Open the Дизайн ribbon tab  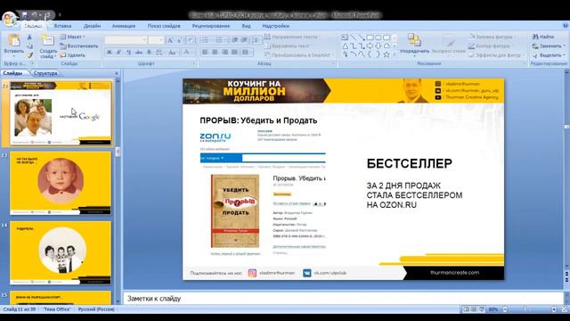(x=92, y=26)
